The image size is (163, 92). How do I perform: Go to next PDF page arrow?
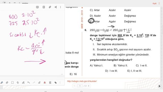click(x=89, y=86)
